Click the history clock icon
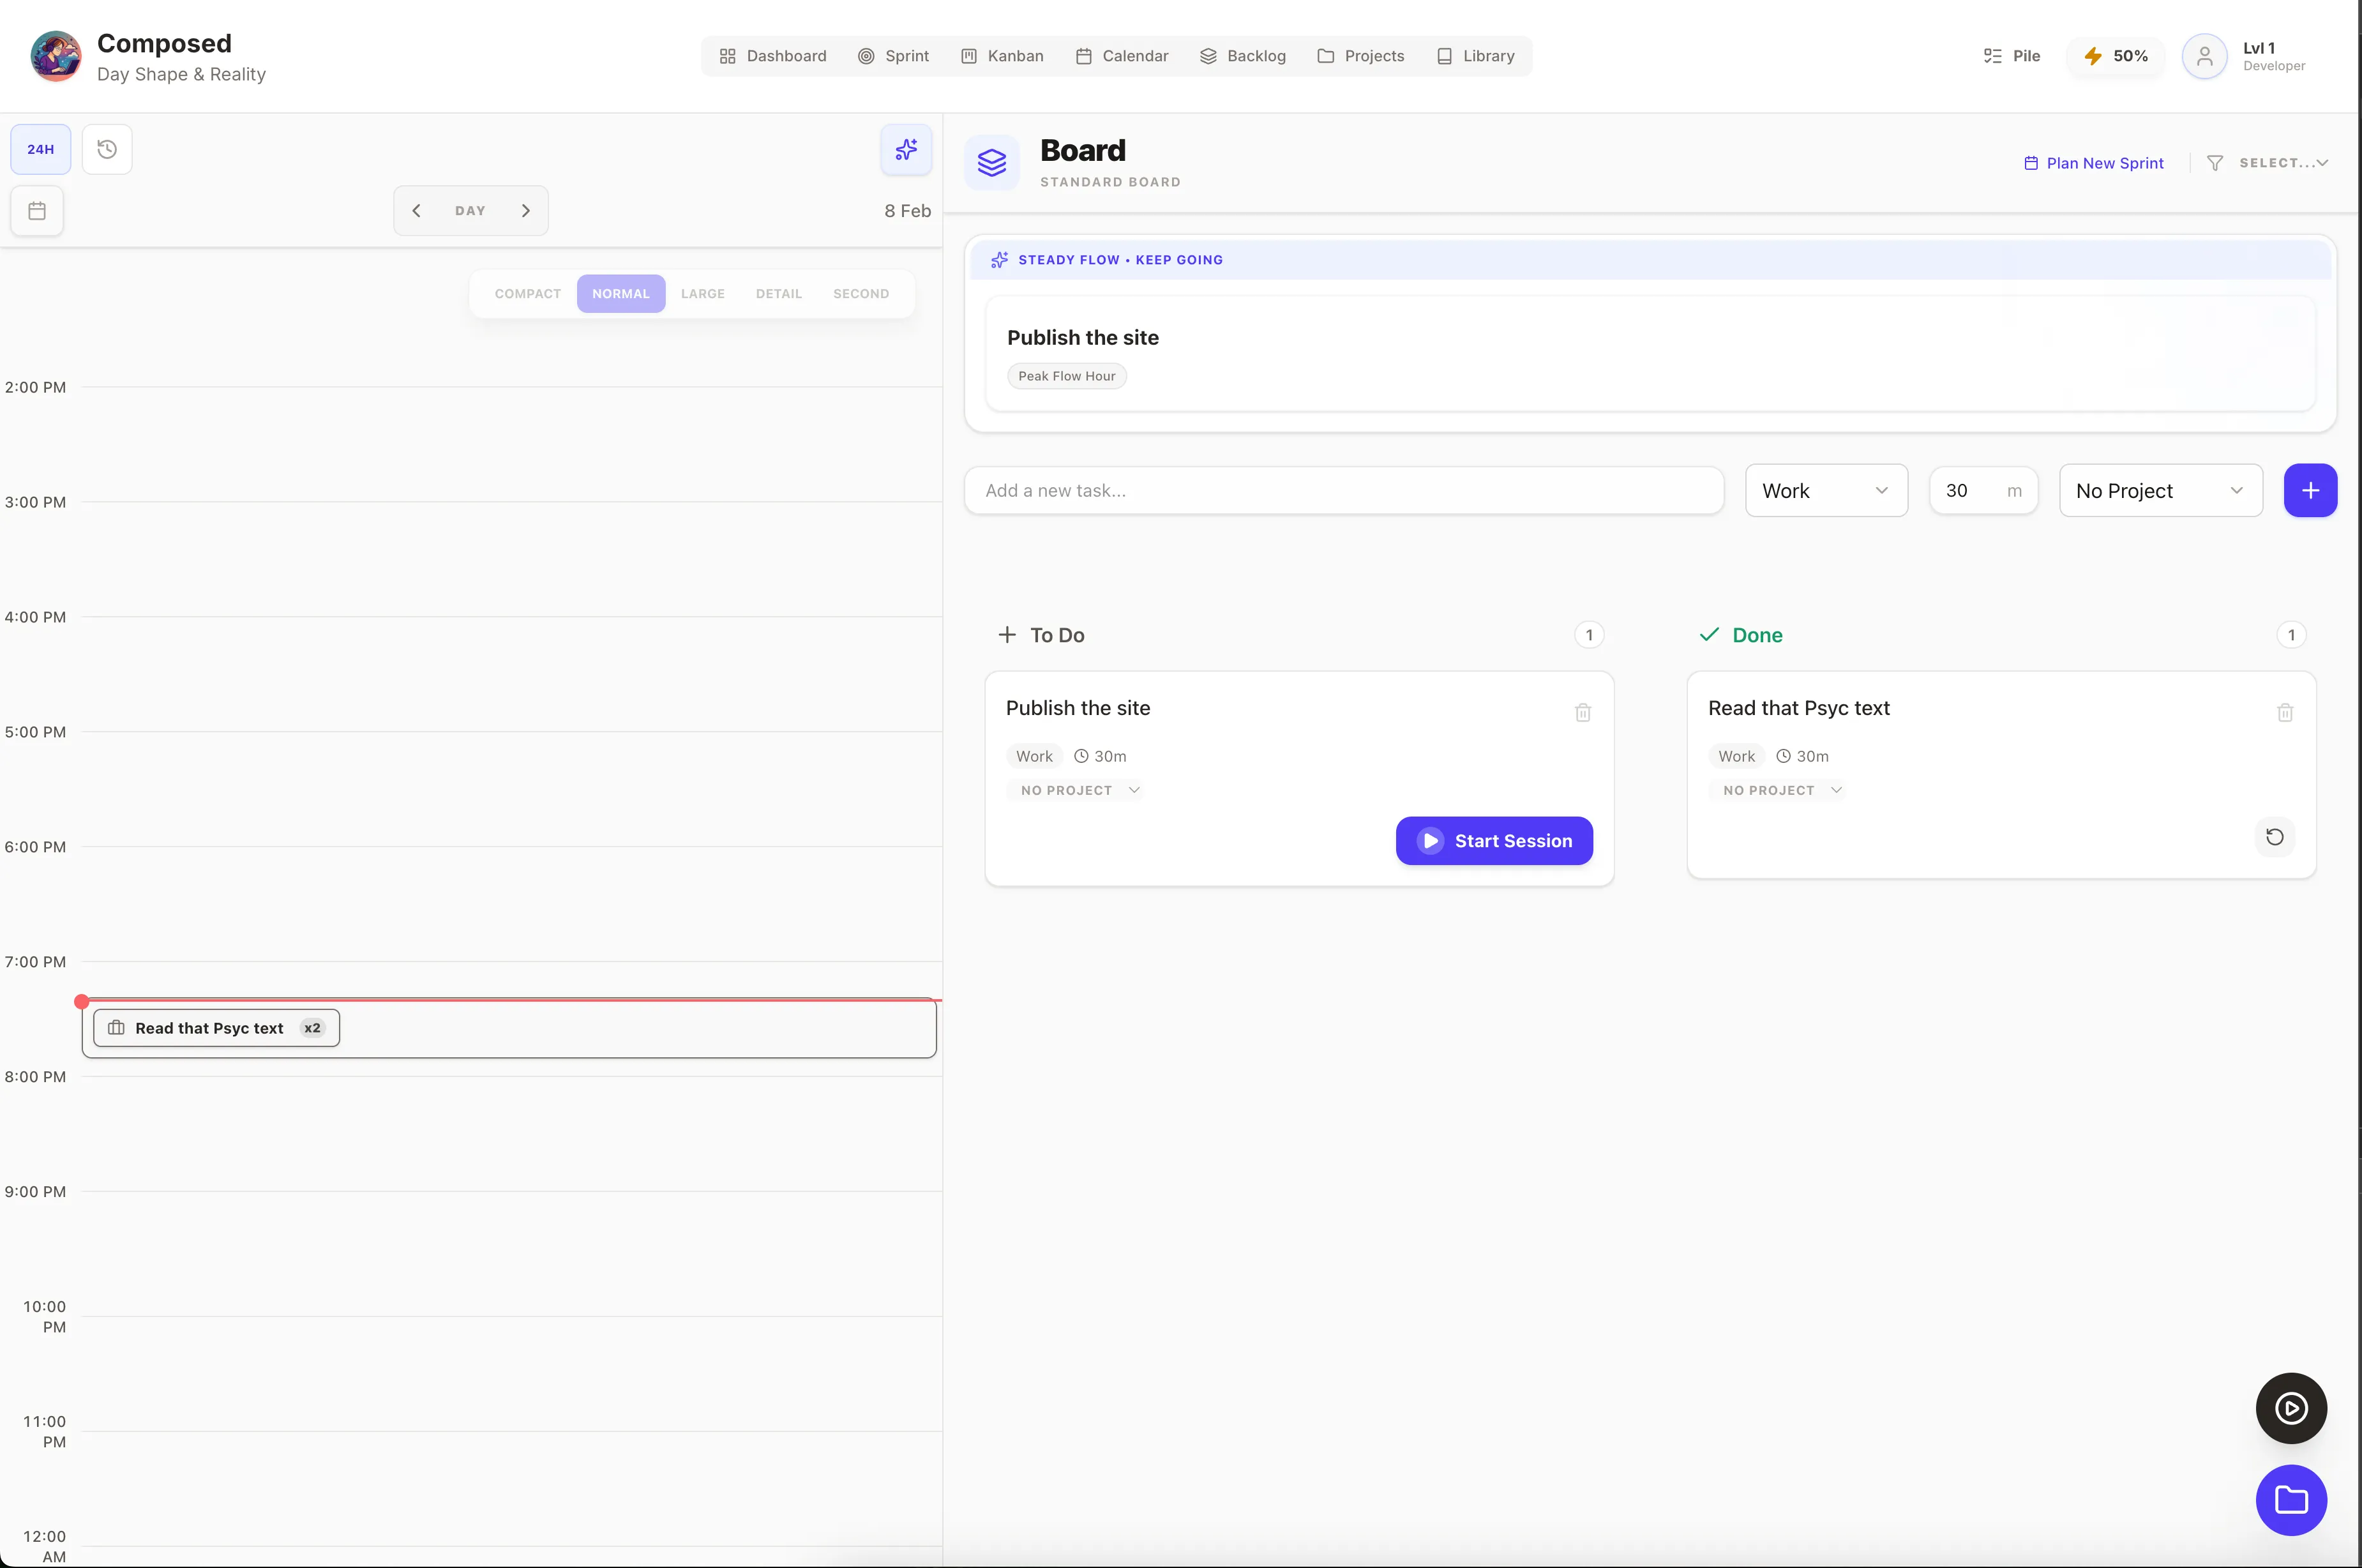 pos(107,149)
